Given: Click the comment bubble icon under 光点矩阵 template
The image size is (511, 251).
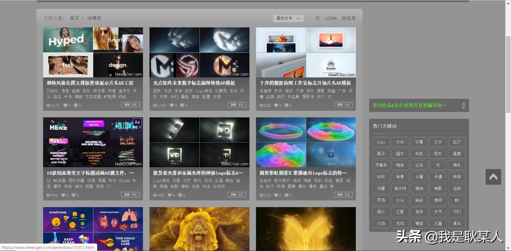Looking at the screenshot, I should click(x=182, y=106).
